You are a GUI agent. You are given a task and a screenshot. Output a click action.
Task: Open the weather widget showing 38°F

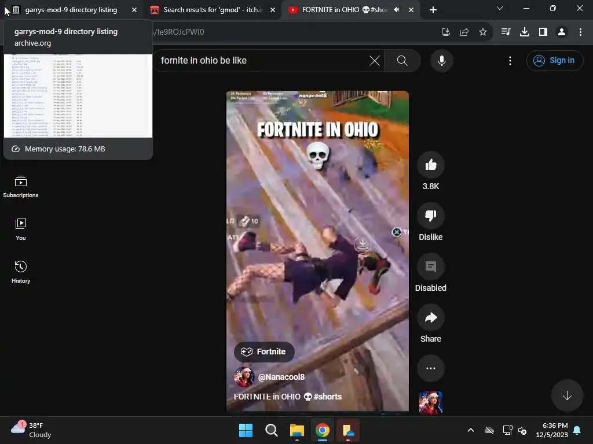click(x=31, y=430)
